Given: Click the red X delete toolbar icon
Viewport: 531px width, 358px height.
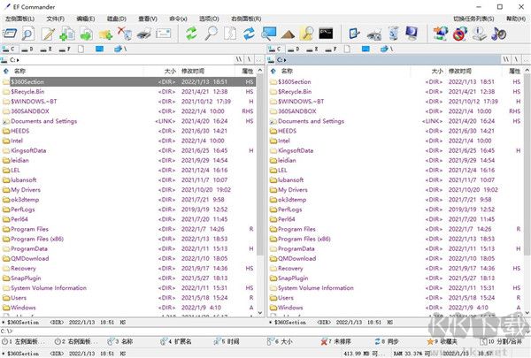Looking at the screenshot, I should [x=126, y=34].
